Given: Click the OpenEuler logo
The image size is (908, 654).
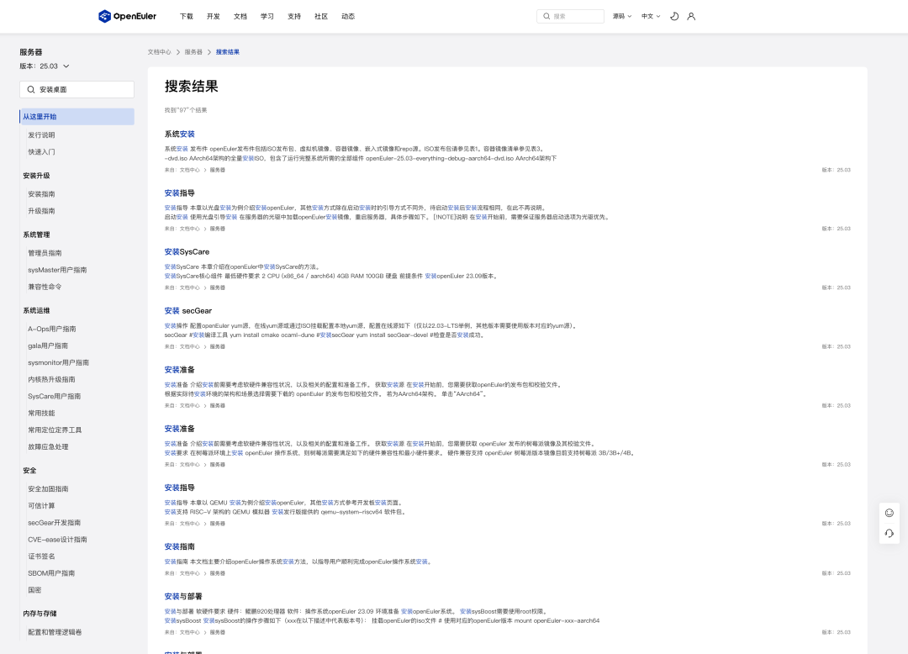Looking at the screenshot, I should click(x=128, y=16).
